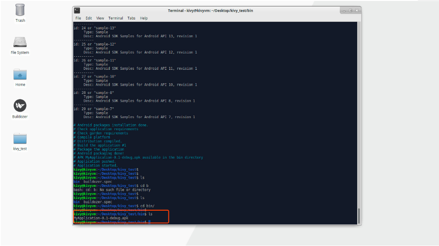Click '# Android packages installation done.' line
Image resolution: width=439 pixels, height=246 pixels.
click(111, 125)
